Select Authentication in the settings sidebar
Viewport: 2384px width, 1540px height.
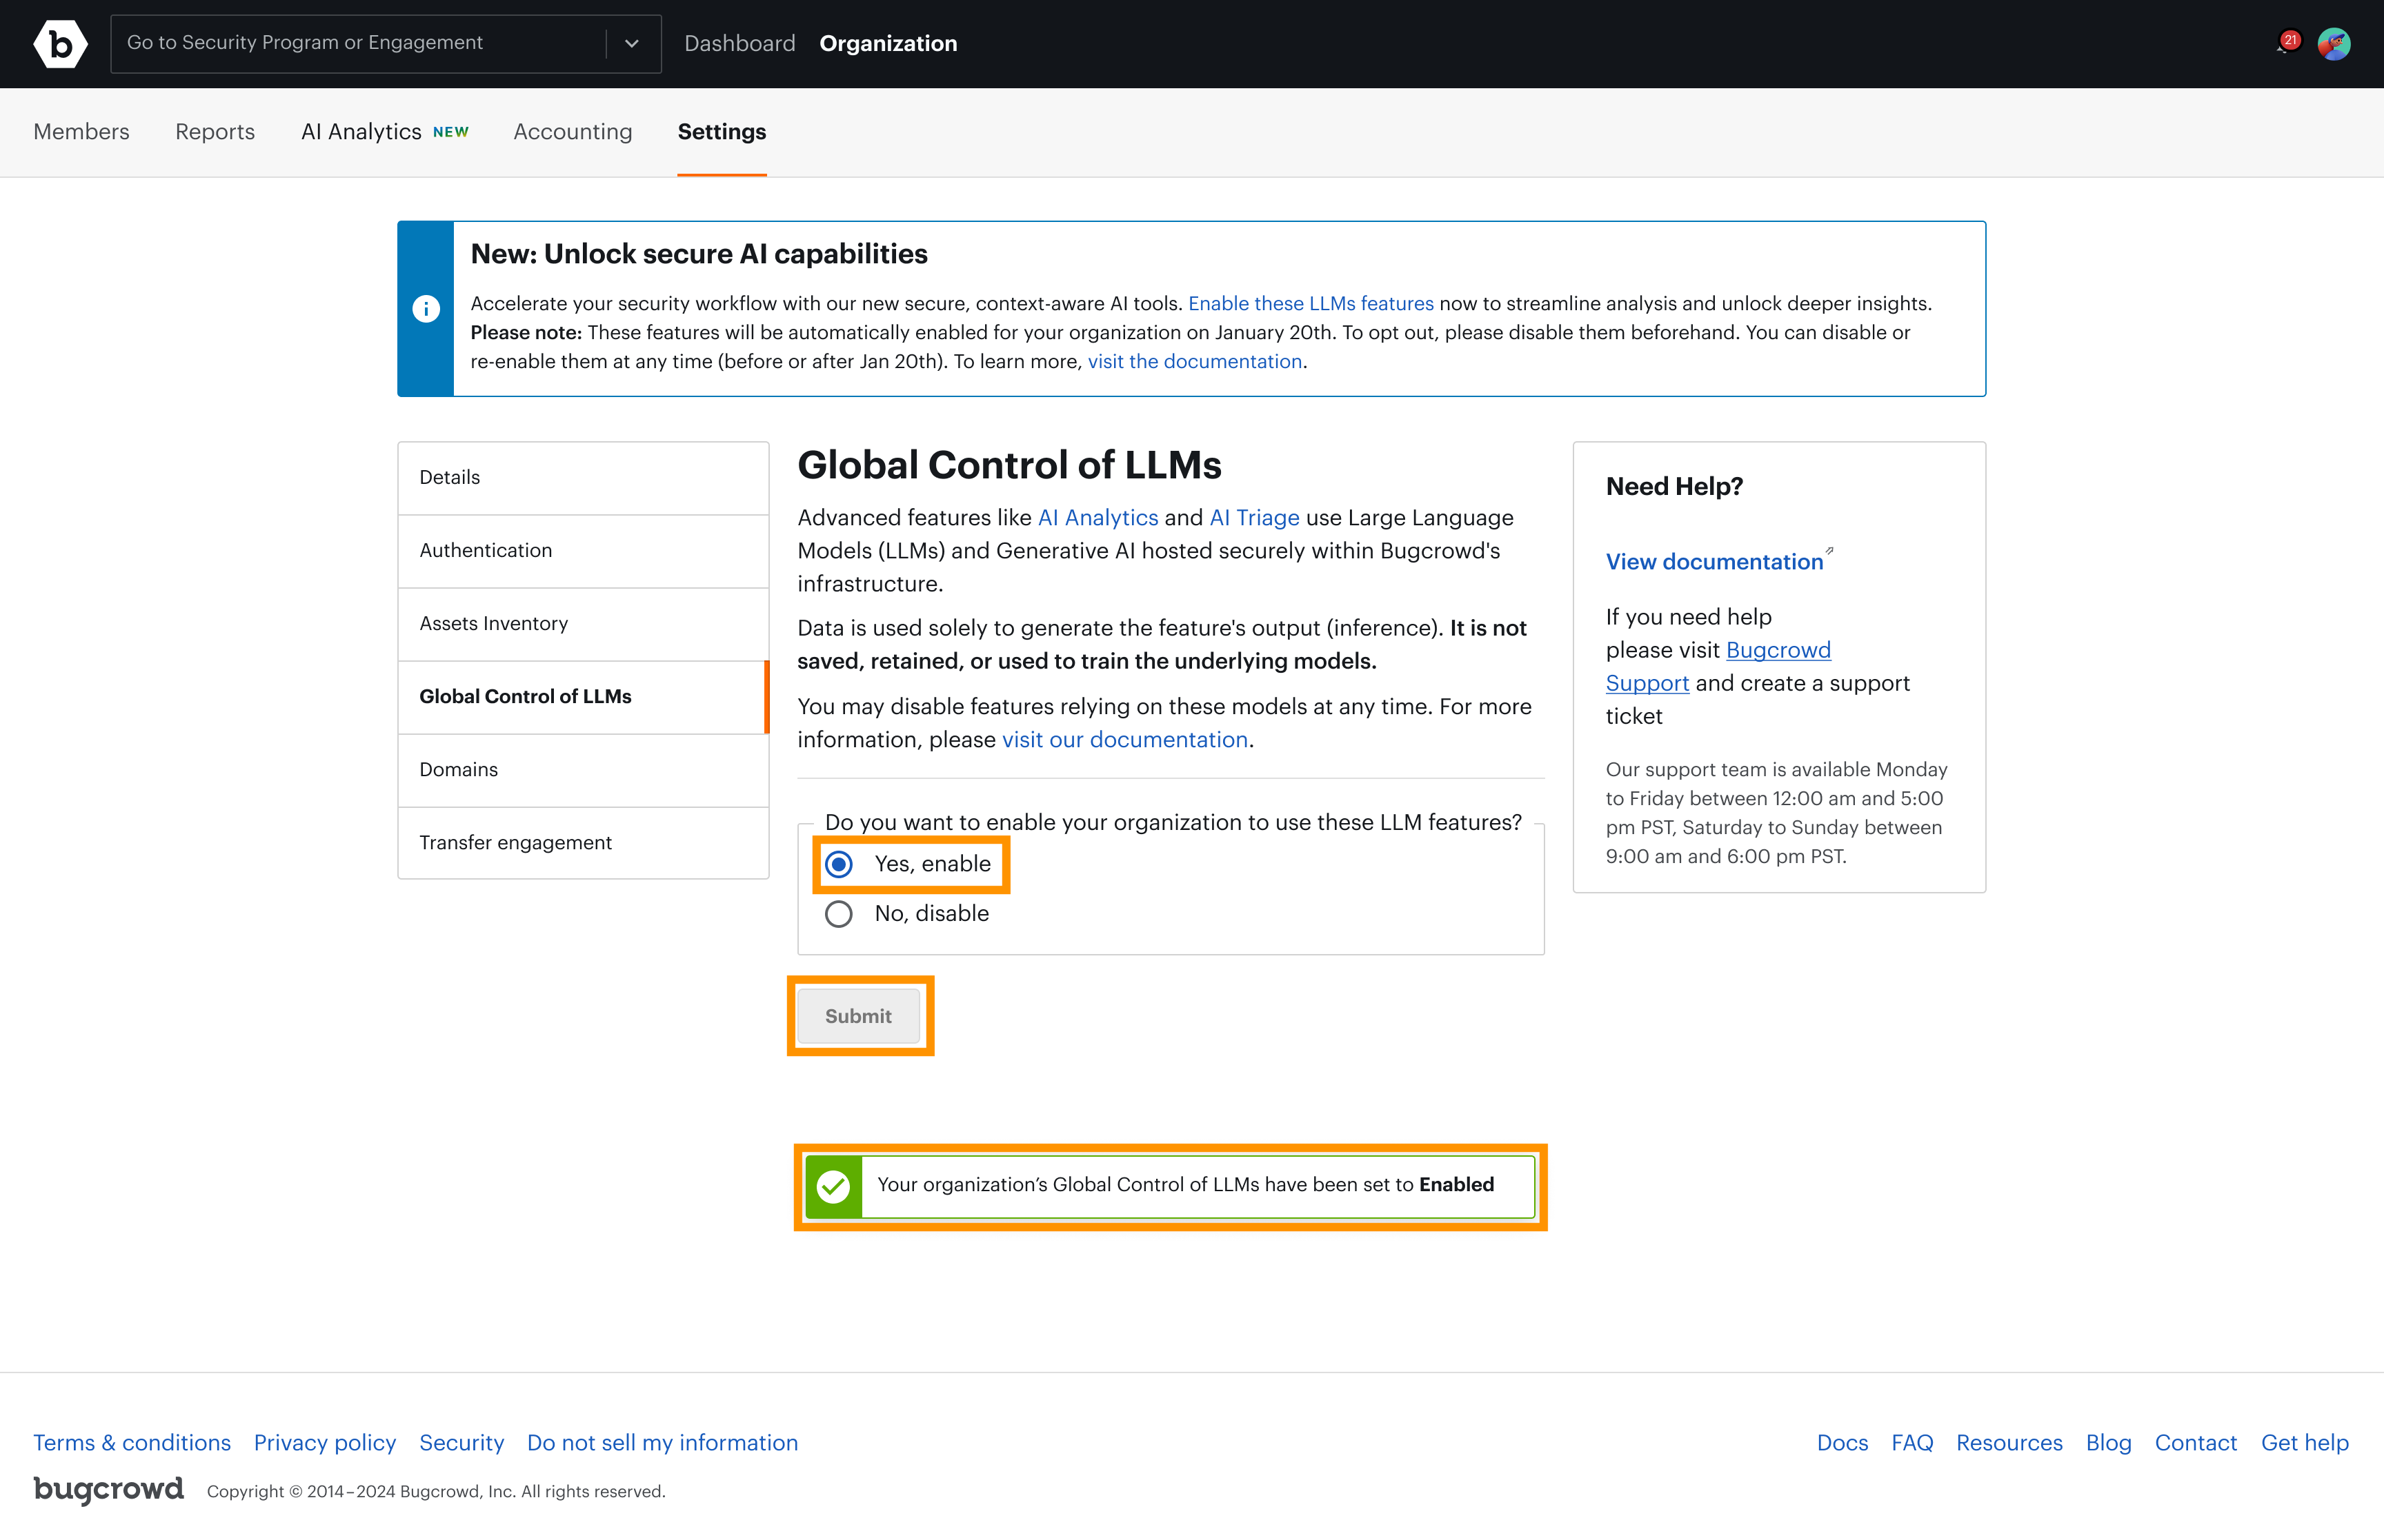486,550
